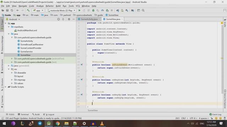Click the Make Project hammer icon

pyautogui.click(x=28, y=10)
